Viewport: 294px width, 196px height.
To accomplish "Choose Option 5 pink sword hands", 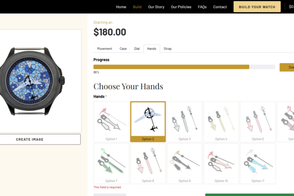I will pyautogui.click(x=258, y=122).
